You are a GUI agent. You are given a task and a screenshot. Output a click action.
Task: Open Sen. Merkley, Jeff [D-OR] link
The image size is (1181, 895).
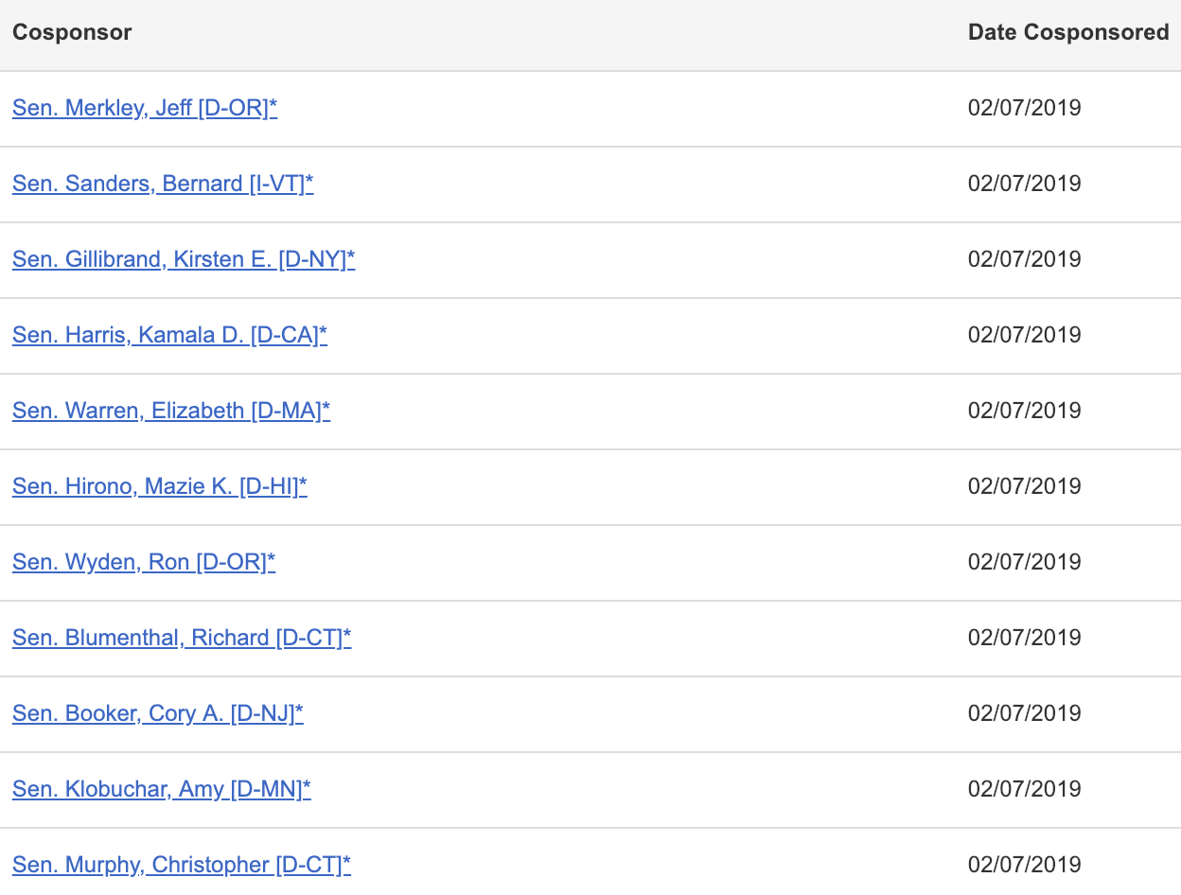point(145,108)
